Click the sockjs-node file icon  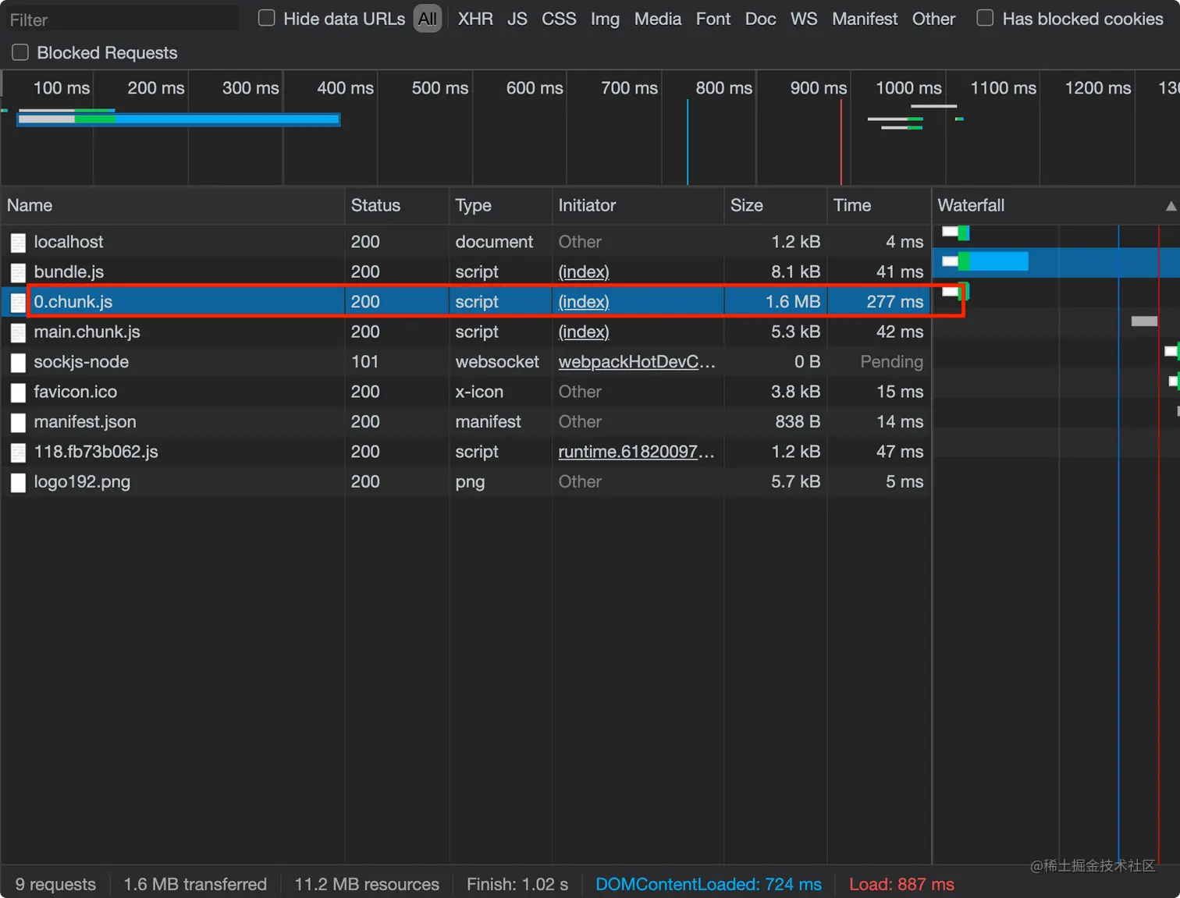point(18,363)
